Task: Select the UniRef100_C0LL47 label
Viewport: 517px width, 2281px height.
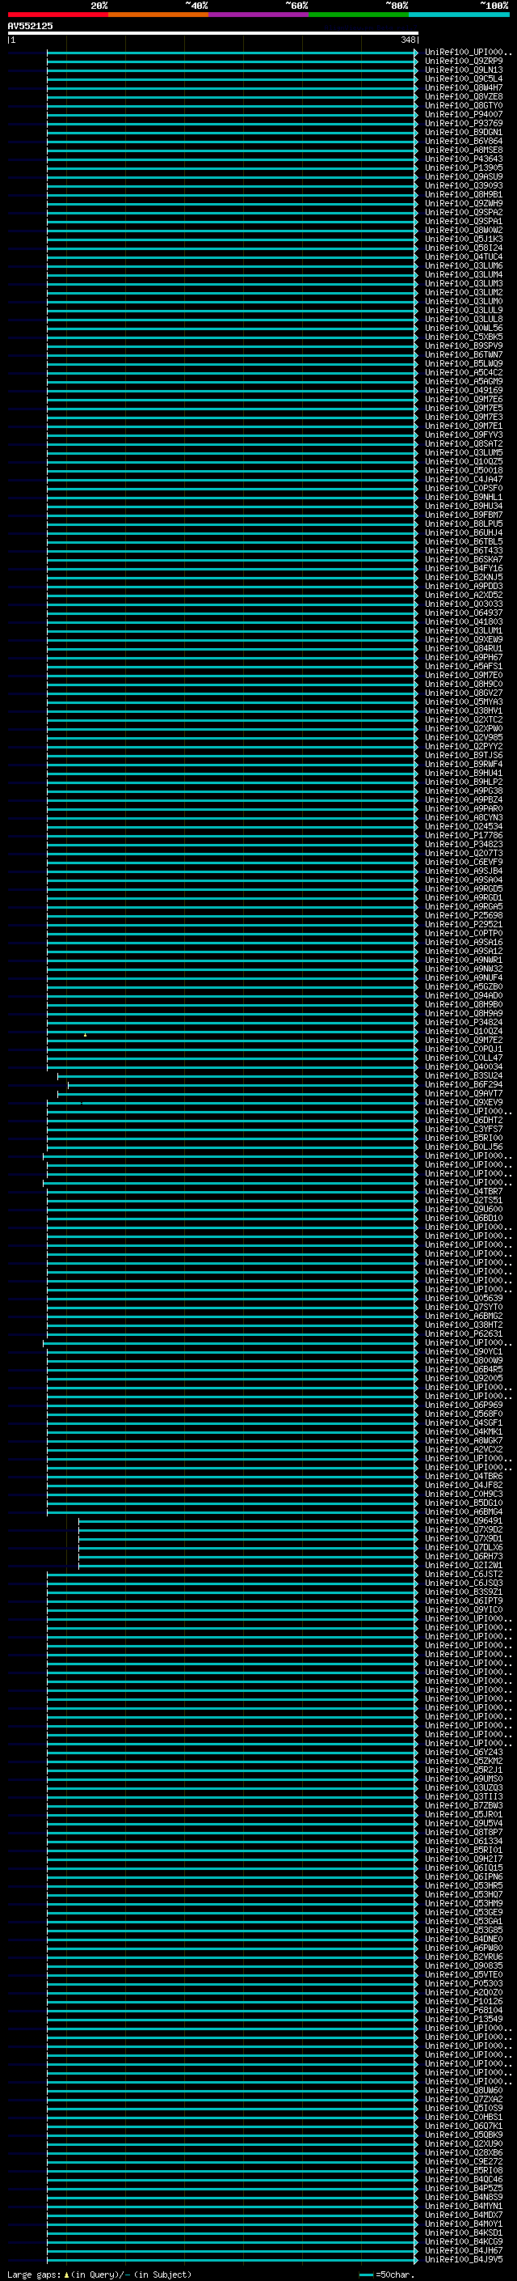Action: (x=464, y=1058)
